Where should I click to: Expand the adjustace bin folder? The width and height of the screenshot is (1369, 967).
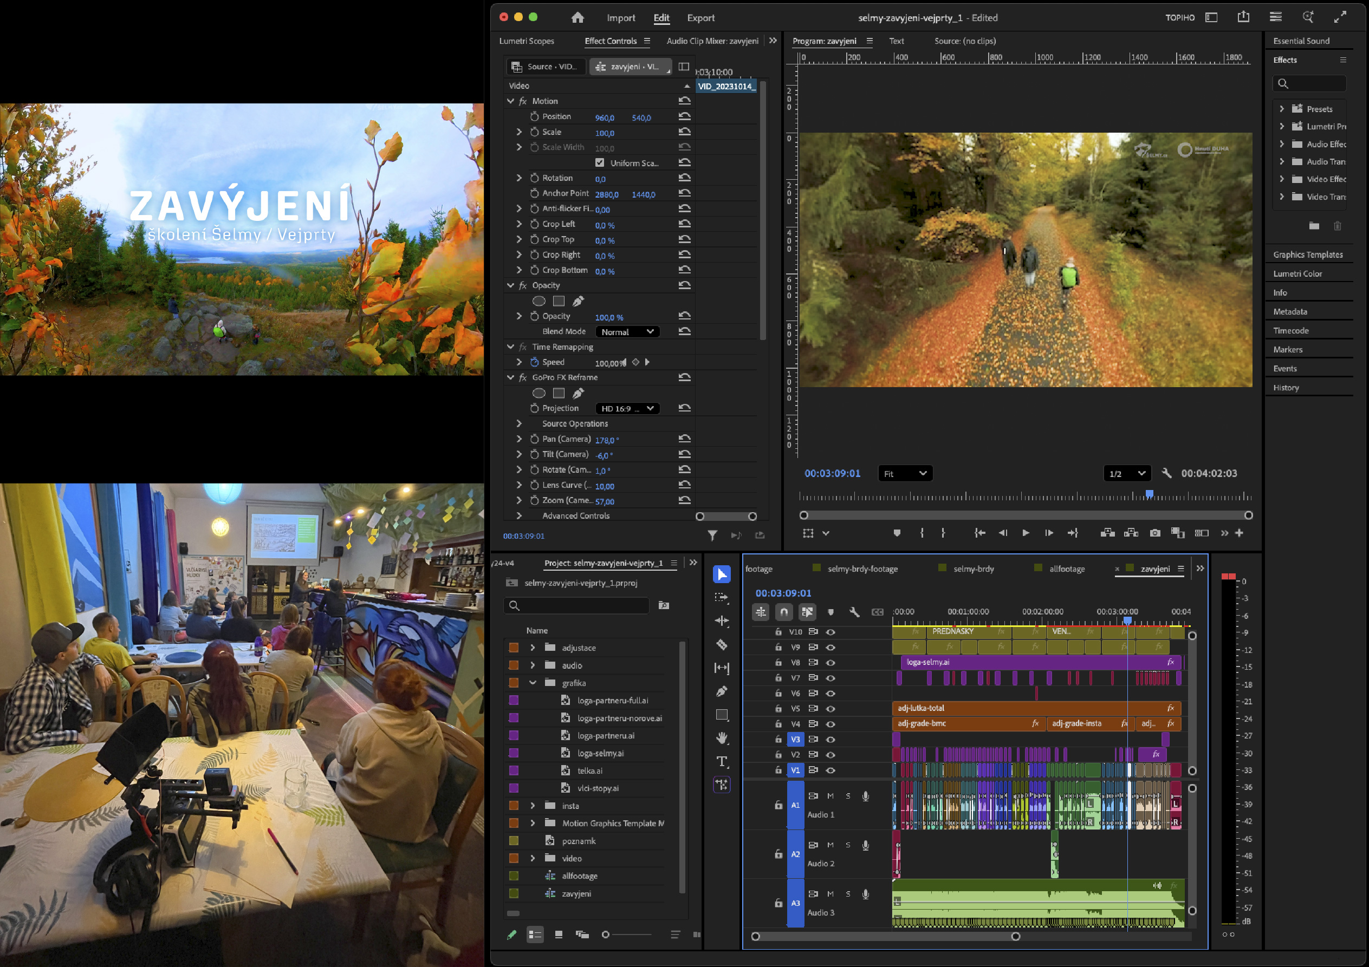point(533,648)
